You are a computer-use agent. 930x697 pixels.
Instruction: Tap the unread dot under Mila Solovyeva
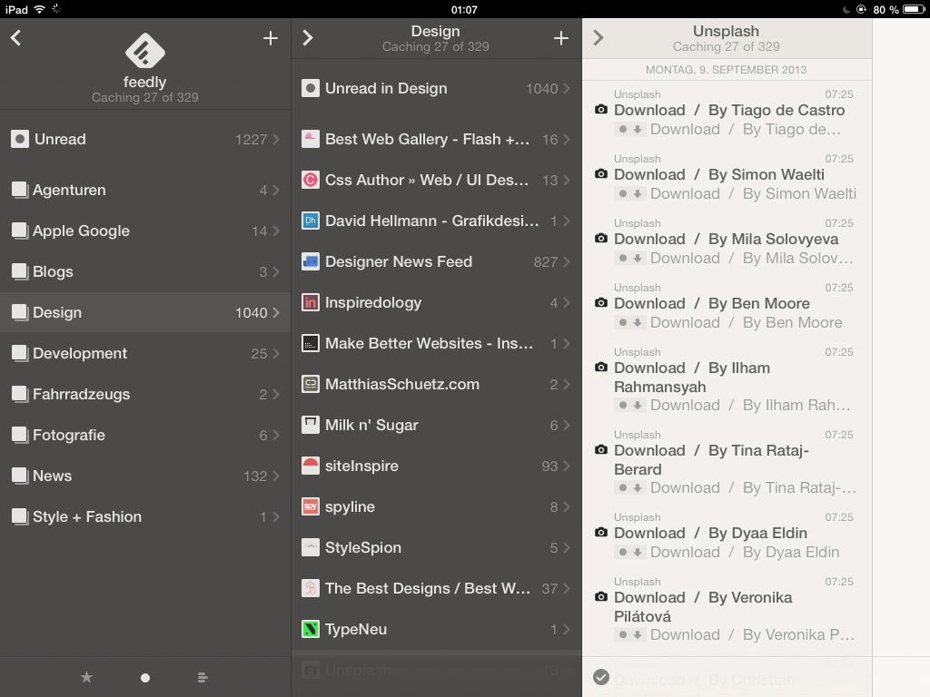pos(622,258)
